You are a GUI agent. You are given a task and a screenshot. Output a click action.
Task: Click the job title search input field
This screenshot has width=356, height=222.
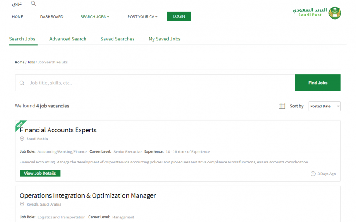click(155, 83)
